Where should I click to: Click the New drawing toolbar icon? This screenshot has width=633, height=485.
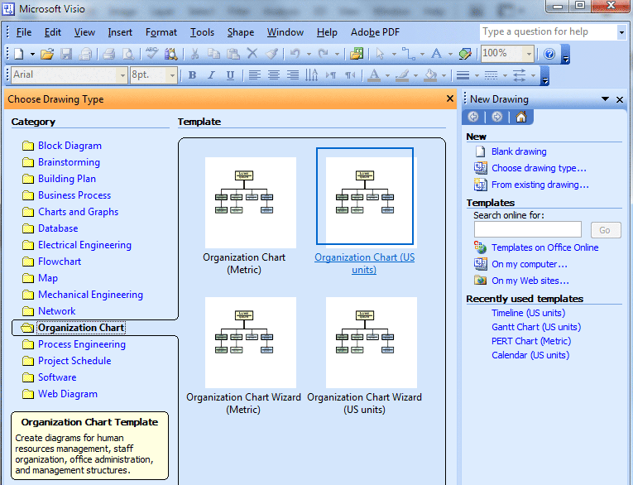pyautogui.click(x=19, y=54)
